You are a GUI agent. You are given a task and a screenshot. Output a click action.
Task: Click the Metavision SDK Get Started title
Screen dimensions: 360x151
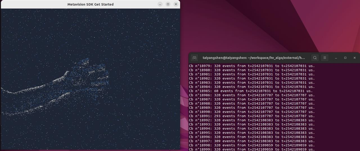click(91, 4)
